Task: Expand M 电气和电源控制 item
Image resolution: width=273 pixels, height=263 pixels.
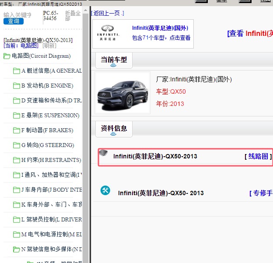Action: click(52, 234)
